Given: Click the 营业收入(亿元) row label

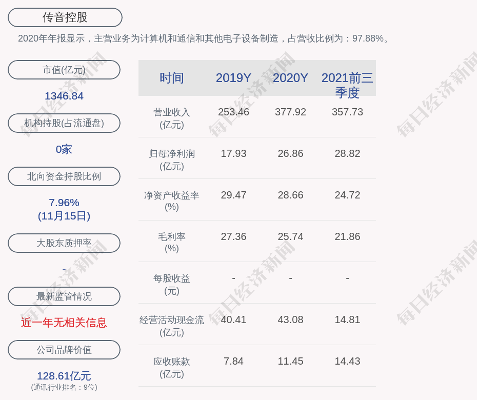Looking at the screenshot, I should click(172, 118).
